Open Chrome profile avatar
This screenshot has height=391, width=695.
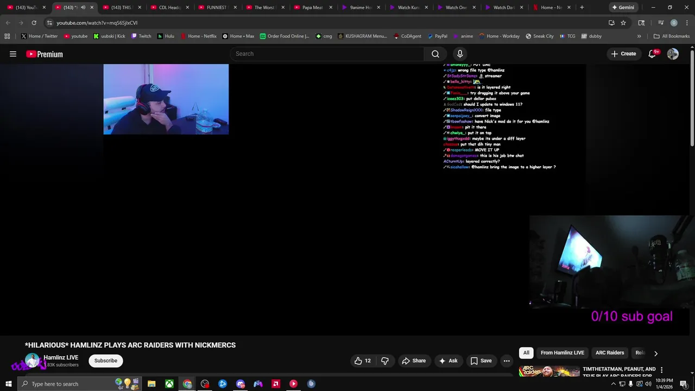674,23
